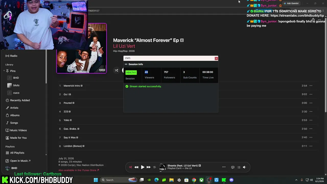This screenshot has height=184, width=327.
Task: Open the cuco pinned item
Action: (x=16, y=93)
